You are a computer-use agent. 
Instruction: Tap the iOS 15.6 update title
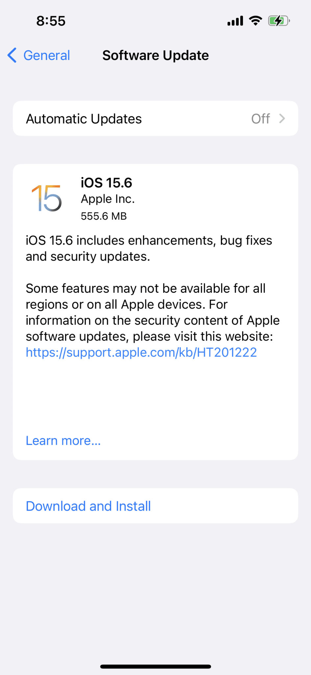click(107, 183)
